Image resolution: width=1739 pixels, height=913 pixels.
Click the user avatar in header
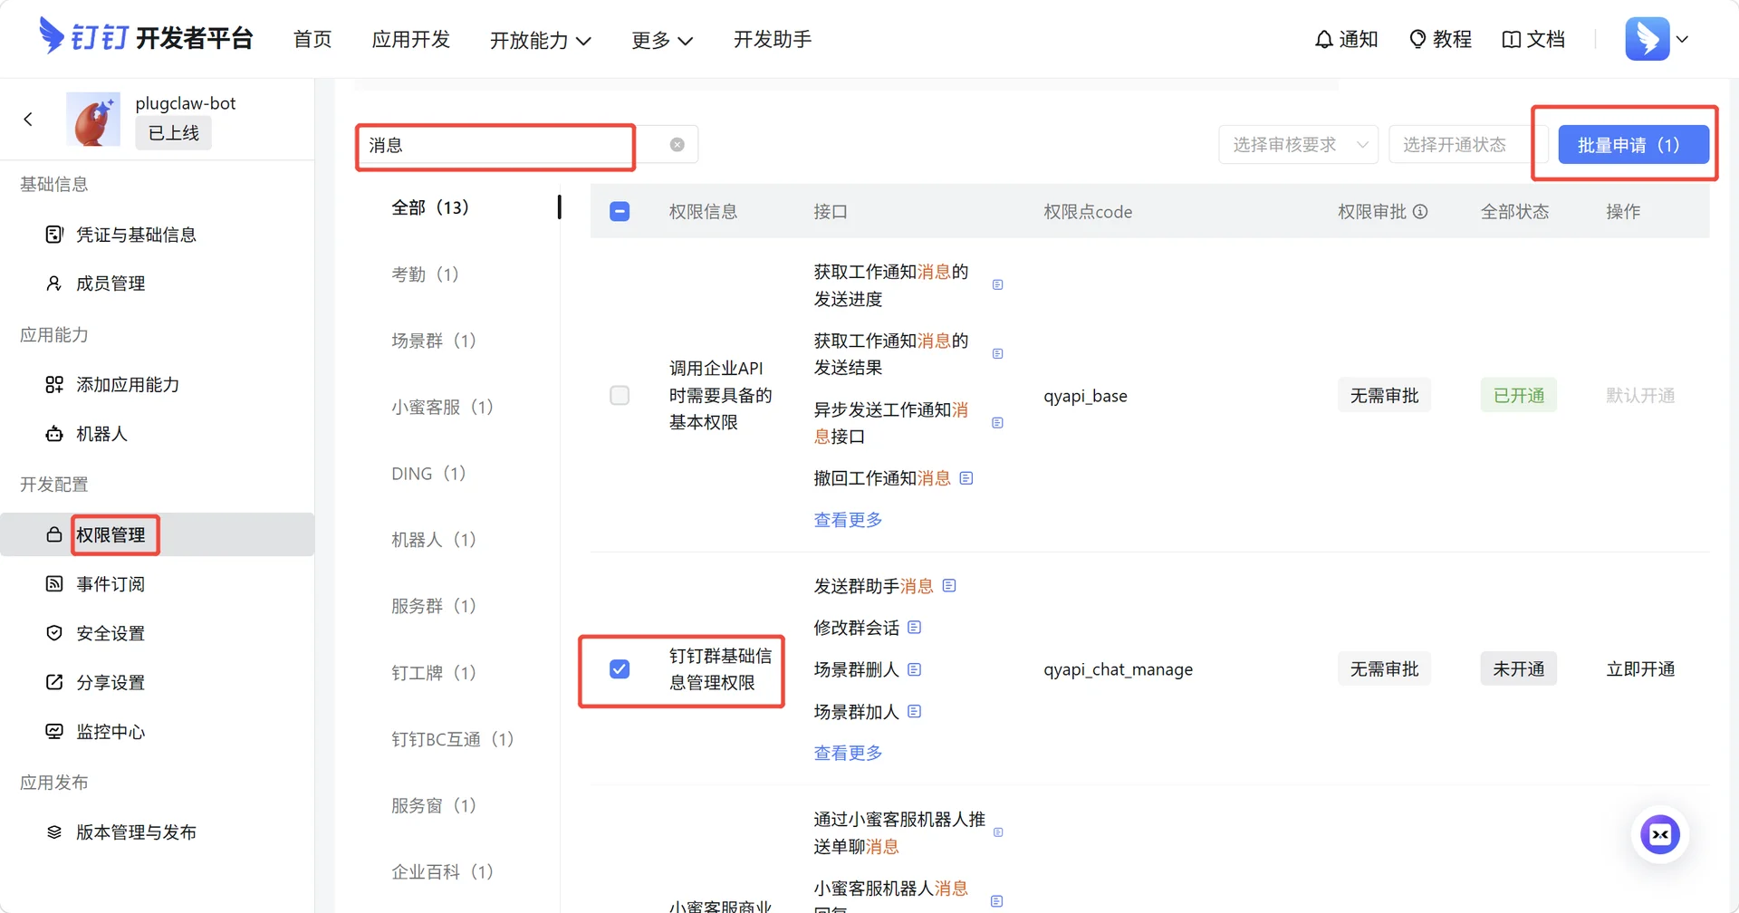click(1648, 39)
